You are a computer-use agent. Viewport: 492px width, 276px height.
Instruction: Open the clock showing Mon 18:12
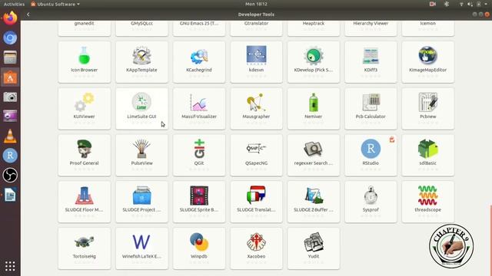click(256, 4)
